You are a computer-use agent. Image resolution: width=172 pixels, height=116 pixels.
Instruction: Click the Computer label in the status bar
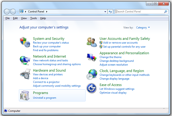[x=14, y=111]
